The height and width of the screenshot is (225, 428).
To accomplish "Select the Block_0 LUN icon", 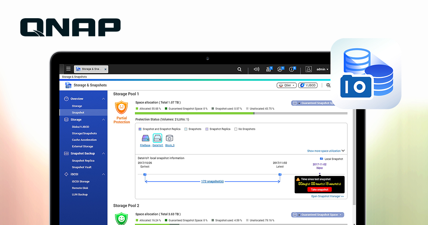I will point(169,139).
